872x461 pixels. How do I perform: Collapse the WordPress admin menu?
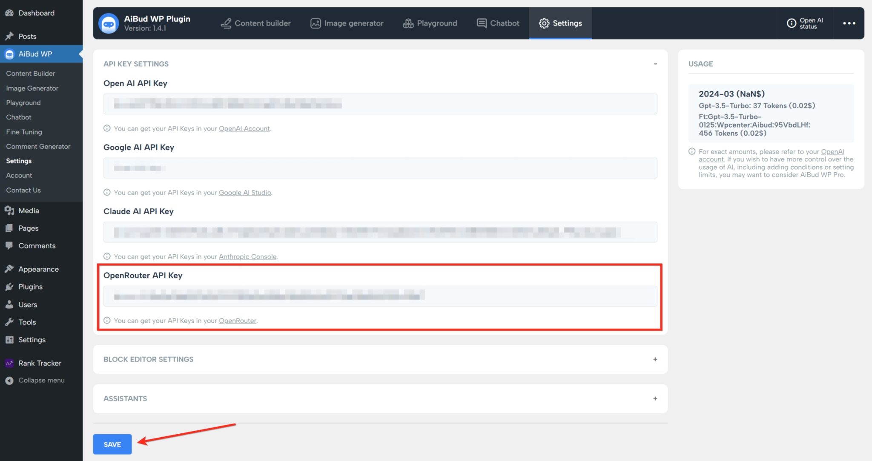[x=41, y=380]
